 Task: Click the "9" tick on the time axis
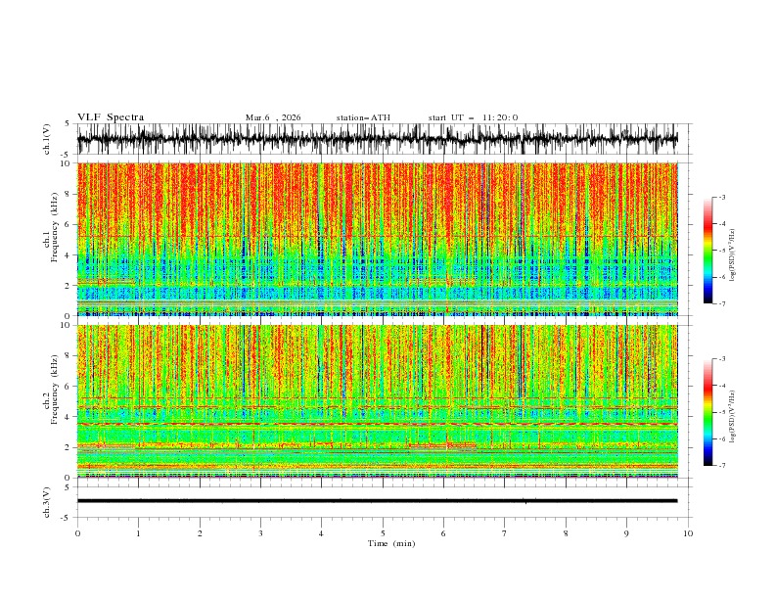click(x=626, y=533)
